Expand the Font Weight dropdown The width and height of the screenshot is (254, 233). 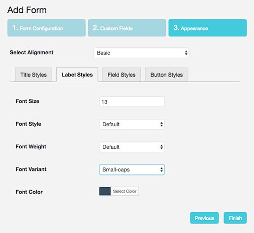point(132,147)
